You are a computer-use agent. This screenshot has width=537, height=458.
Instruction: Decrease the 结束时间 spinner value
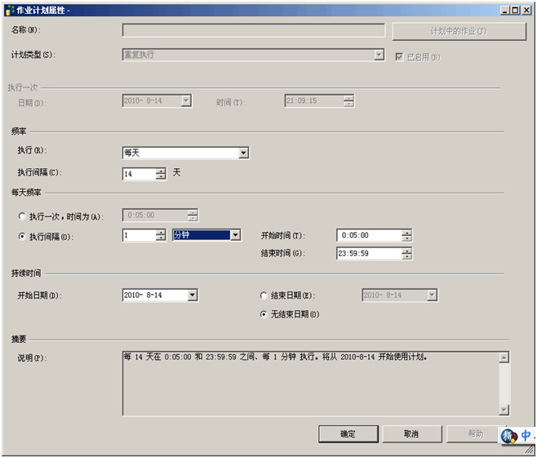[x=406, y=256]
